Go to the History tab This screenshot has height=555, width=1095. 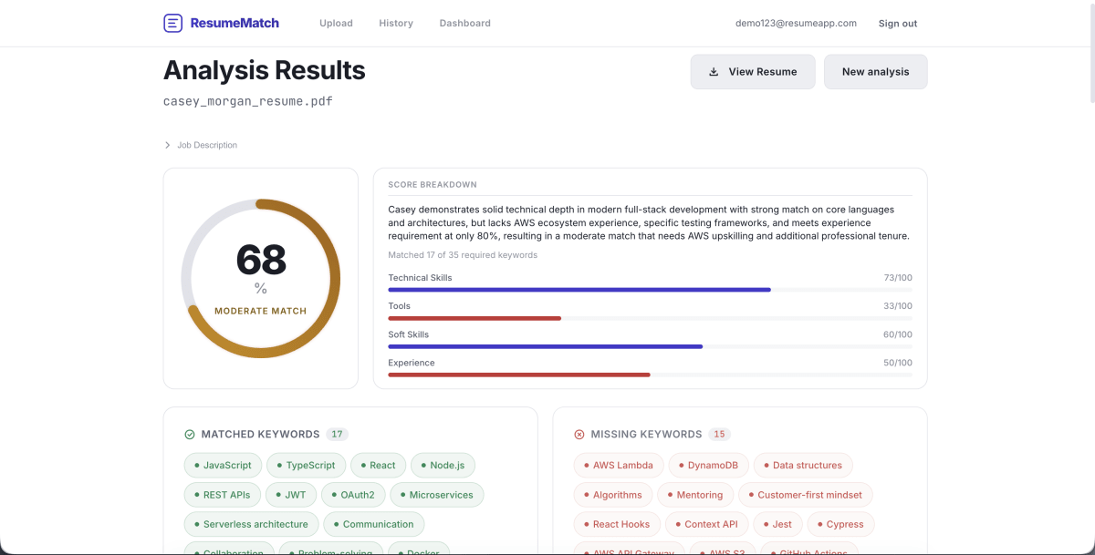396,24
